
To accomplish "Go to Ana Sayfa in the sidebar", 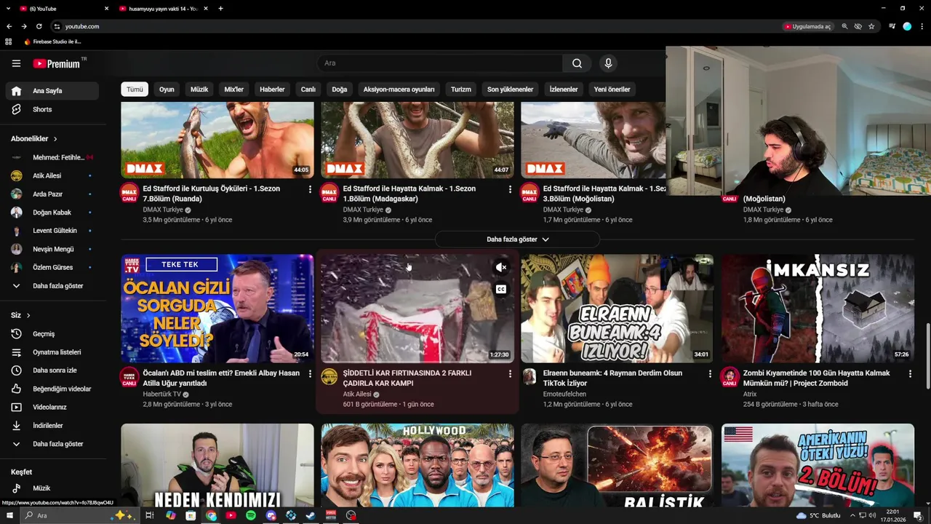I will tap(52, 91).
